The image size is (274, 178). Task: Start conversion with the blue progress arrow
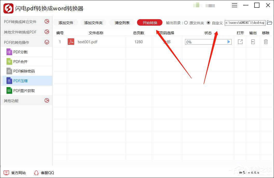pyautogui.click(x=229, y=42)
